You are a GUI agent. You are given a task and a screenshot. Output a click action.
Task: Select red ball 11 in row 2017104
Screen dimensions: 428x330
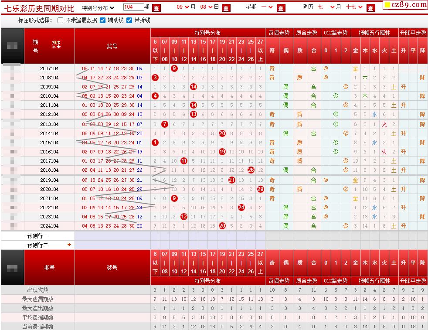(184, 161)
